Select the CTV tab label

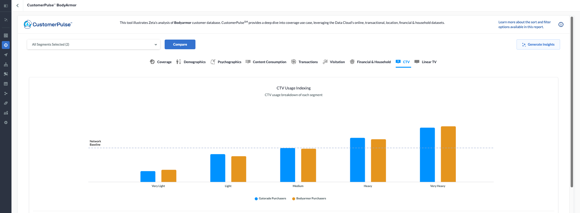(406, 62)
